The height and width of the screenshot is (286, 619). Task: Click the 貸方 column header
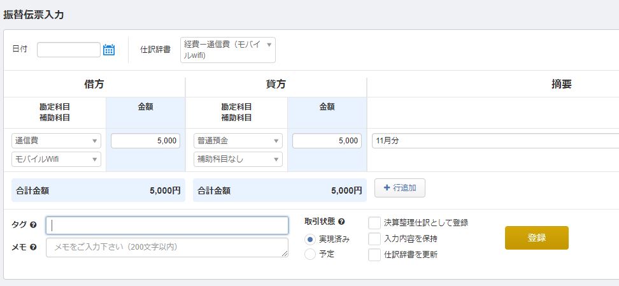point(276,84)
